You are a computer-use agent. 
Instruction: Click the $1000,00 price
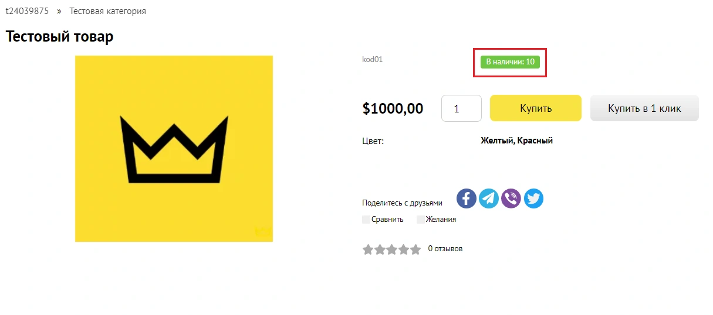coord(393,108)
